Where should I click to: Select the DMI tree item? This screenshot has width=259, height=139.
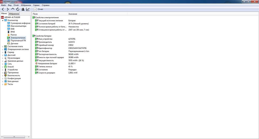click(12, 29)
